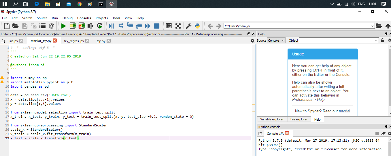The image size is (391, 156).
Task: Open the Spyder tutorial link
Action: coord(344,111)
